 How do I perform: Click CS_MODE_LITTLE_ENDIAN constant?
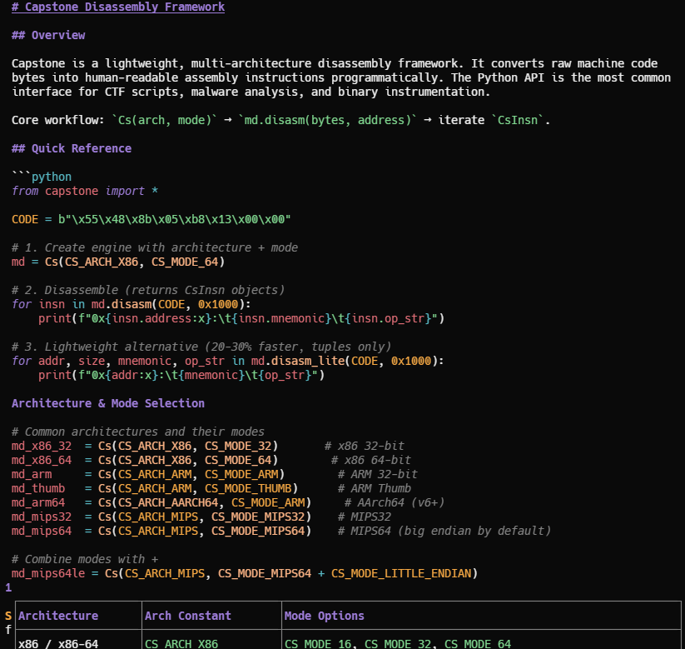coord(401,574)
